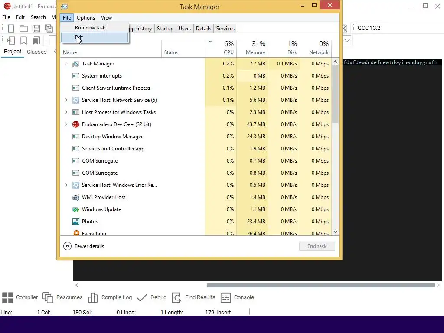Click the Find Results magnifier icon
Image resolution: width=444 pixels, height=333 pixels.
[177, 297]
